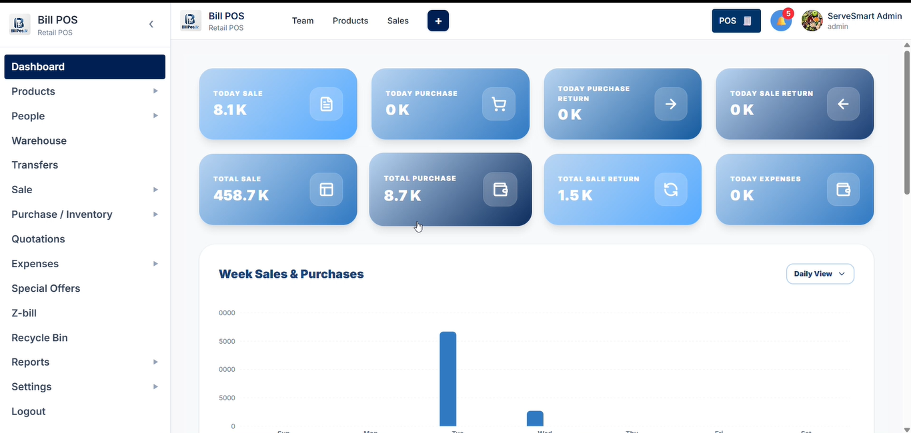
Task: Click the scrollbar up arrow
Action: 906,45
